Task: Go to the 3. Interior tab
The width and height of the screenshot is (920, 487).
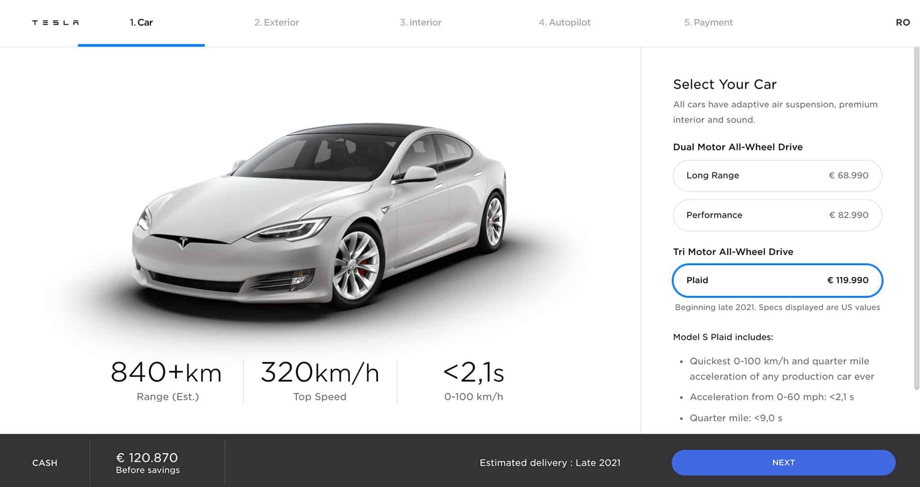Action: [x=420, y=22]
